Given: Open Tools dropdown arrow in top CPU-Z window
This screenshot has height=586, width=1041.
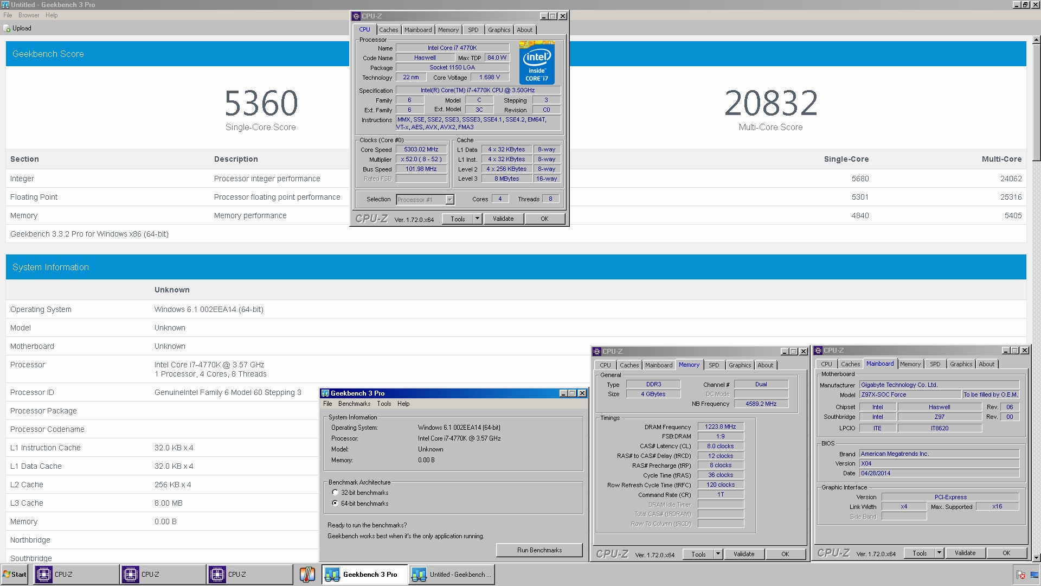Looking at the screenshot, I should (477, 219).
